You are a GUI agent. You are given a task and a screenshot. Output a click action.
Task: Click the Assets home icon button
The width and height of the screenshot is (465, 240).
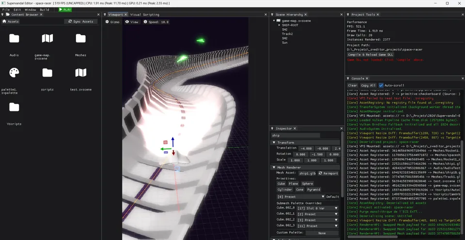[11, 21]
